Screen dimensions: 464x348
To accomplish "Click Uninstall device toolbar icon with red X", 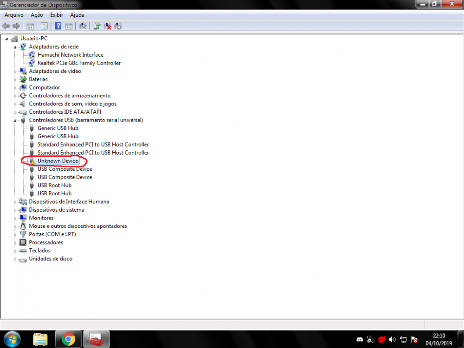I will point(108,26).
